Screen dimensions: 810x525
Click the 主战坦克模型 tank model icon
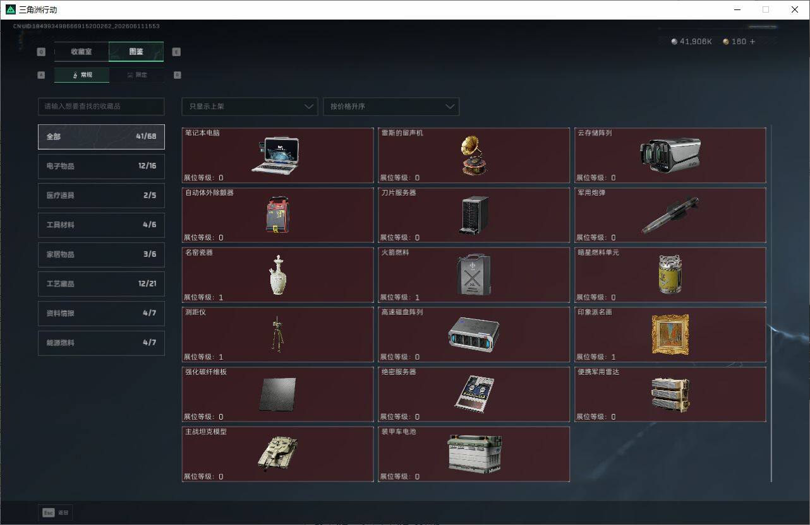coord(277,454)
